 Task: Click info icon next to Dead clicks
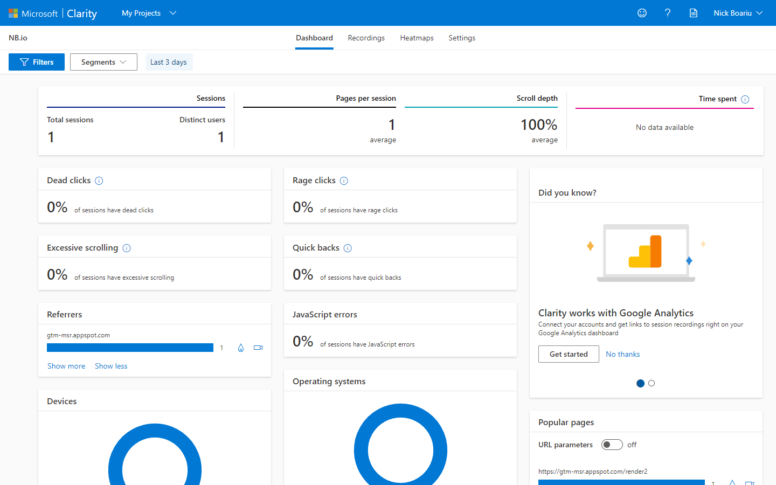[99, 181]
